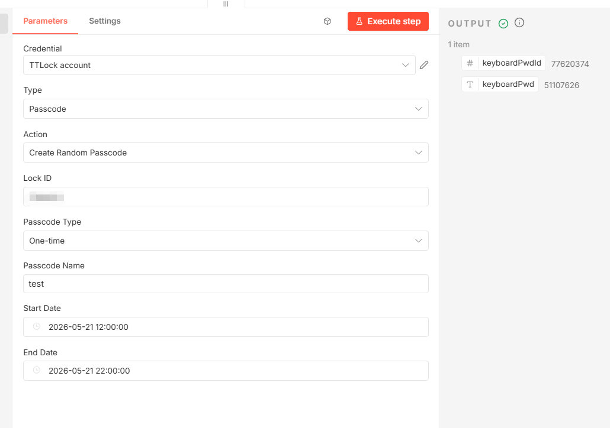Click the Credential field label
Viewport: 610px width, 428px height.
(x=43, y=48)
